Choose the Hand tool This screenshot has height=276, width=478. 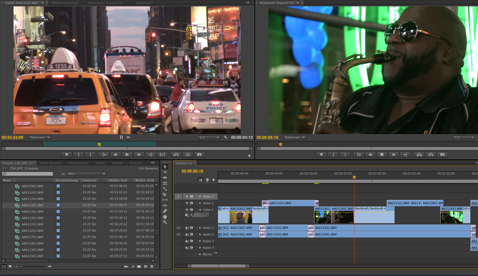point(165,217)
